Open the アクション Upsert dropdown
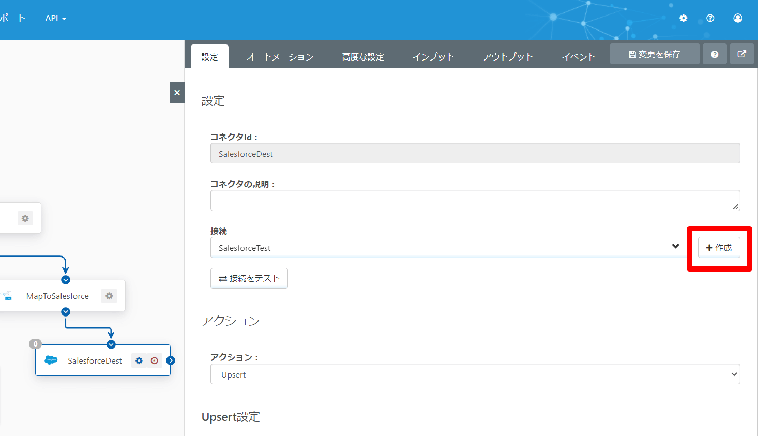This screenshot has width=758, height=436. [475, 374]
